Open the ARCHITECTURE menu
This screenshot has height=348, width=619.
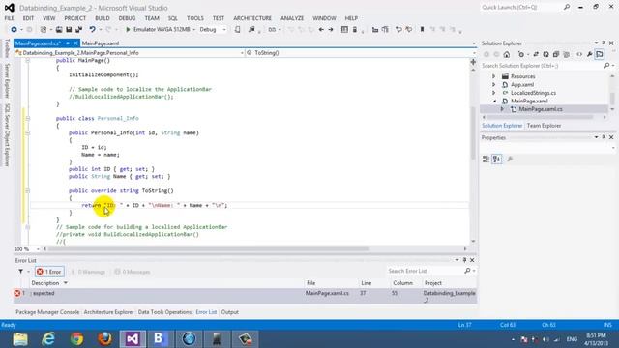(252, 18)
